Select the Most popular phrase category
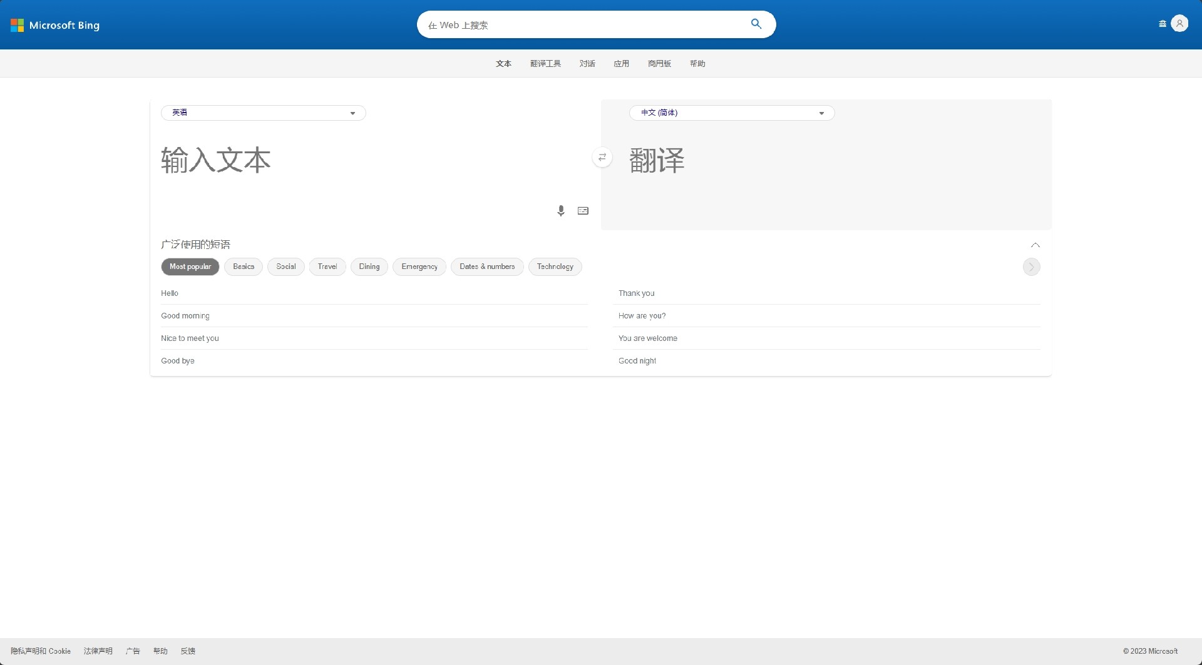The image size is (1202, 665). click(190, 267)
